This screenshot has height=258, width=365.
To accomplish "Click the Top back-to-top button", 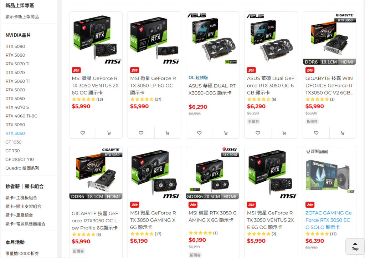I will (x=355, y=246).
